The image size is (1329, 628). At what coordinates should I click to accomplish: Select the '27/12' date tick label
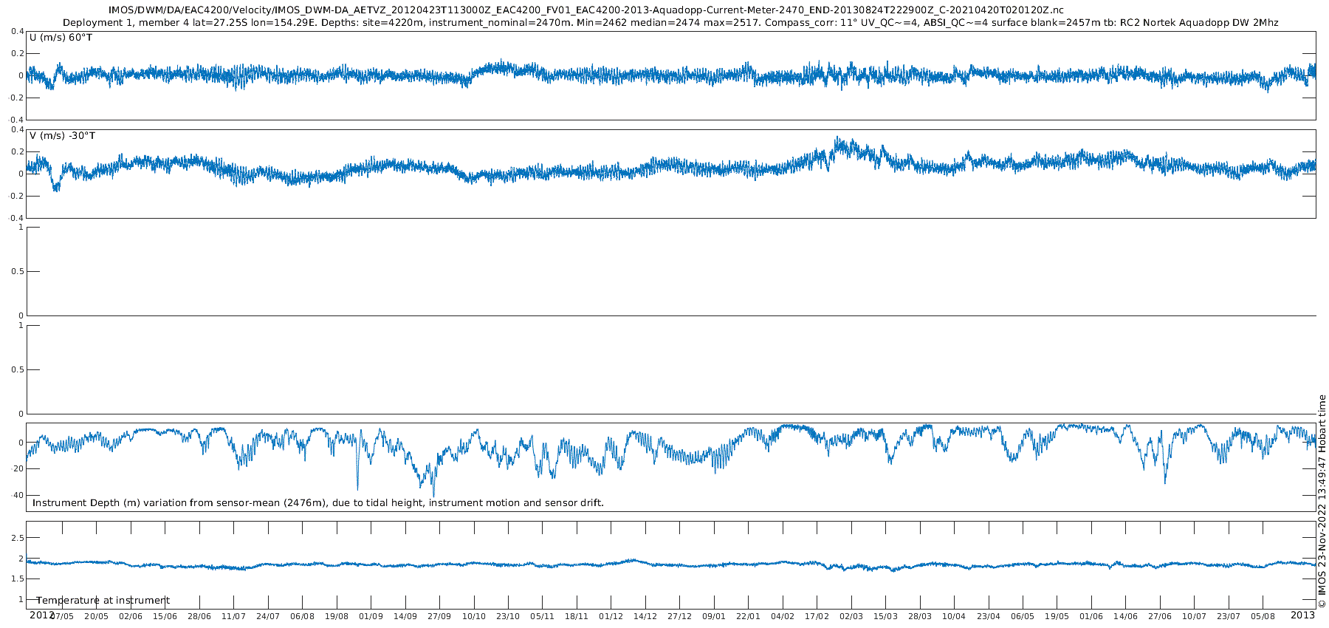point(680,616)
